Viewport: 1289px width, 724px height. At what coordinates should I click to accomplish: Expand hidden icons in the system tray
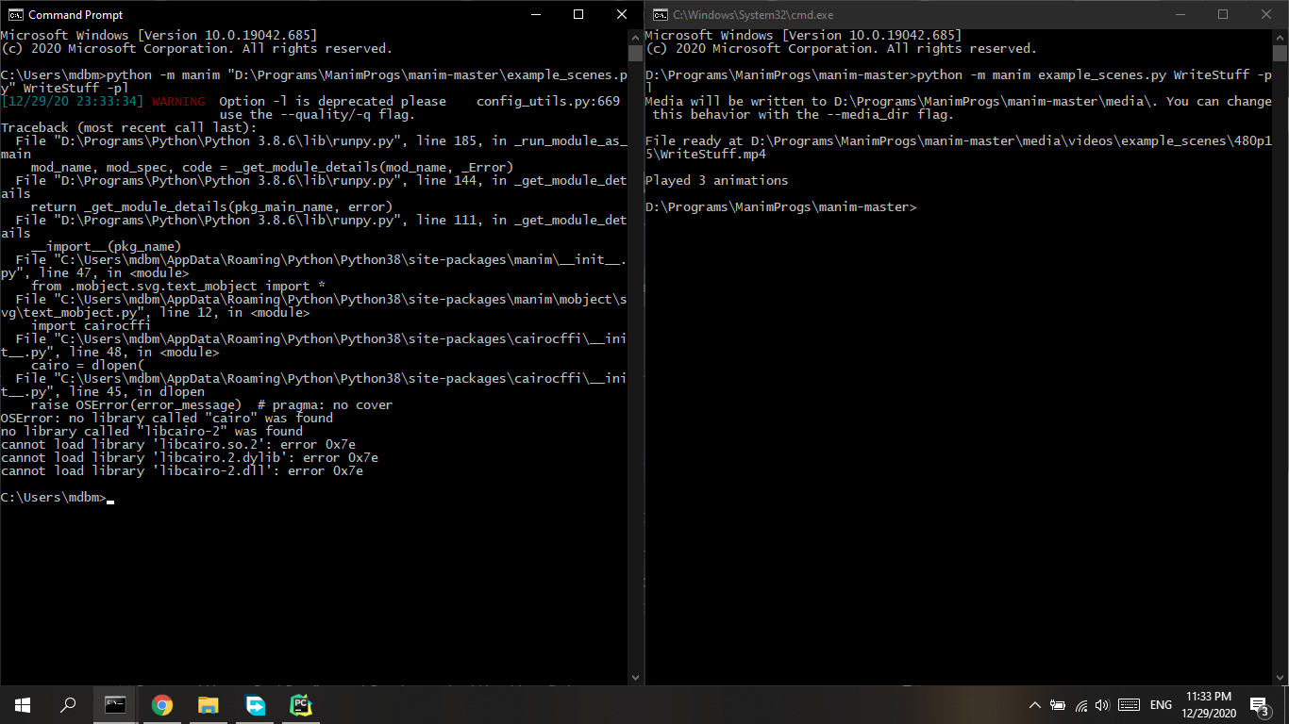tap(1035, 704)
